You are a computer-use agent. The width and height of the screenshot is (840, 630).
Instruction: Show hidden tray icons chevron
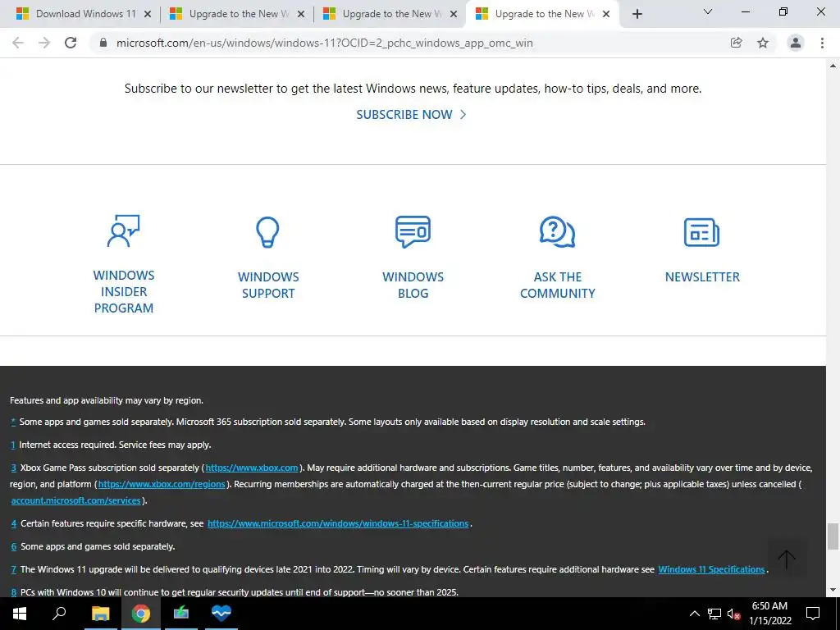(x=694, y=614)
